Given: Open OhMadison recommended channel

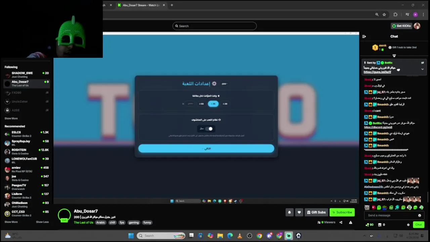Looking at the screenshot, I should pos(27,205).
